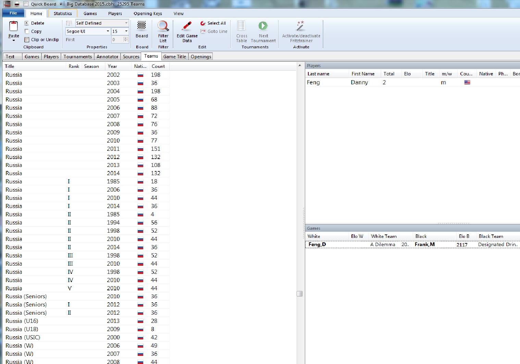This screenshot has height=364, width=520.
Task: Switch to the Tournaments database tab
Action: point(78,57)
